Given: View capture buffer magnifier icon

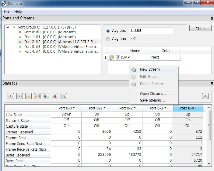Looking at the screenshot, I should (x=64, y=96).
